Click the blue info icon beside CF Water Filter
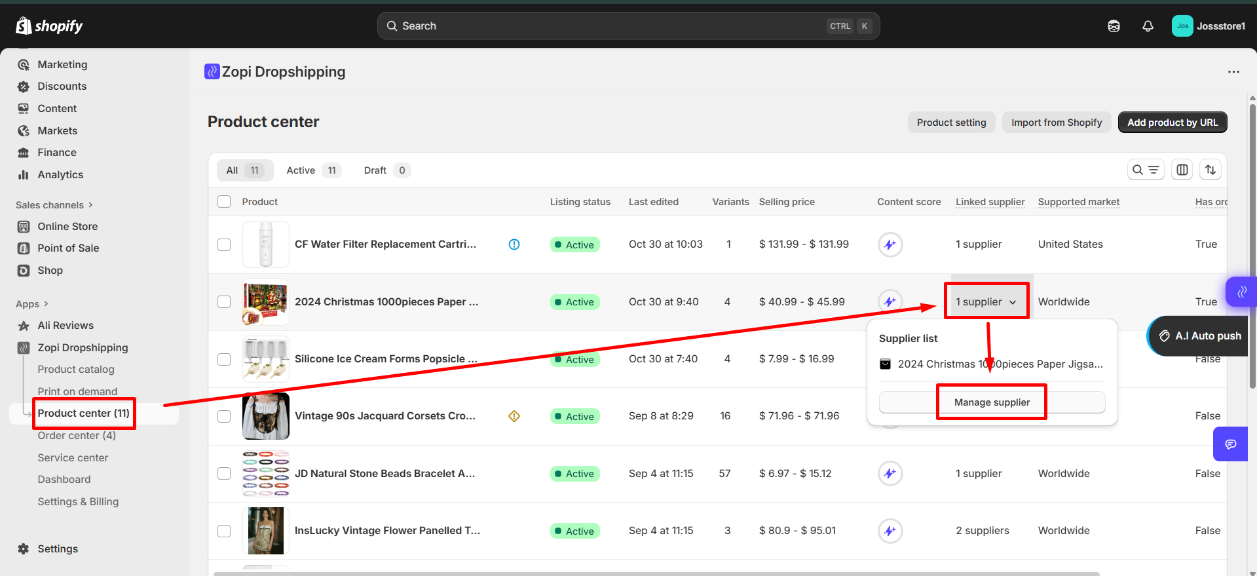This screenshot has height=576, width=1257. [514, 244]
